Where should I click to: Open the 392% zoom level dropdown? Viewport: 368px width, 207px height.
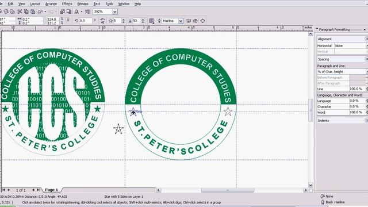click(114, 11)
